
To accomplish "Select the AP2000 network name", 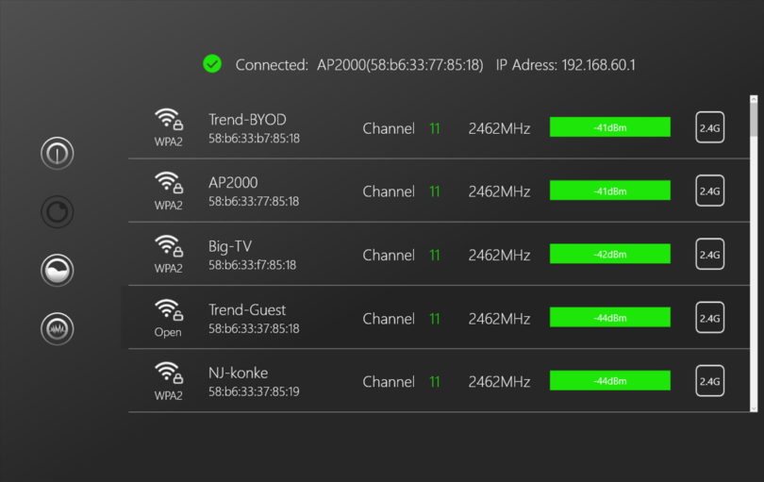I will pyautogui.click(x=233, y=182).
